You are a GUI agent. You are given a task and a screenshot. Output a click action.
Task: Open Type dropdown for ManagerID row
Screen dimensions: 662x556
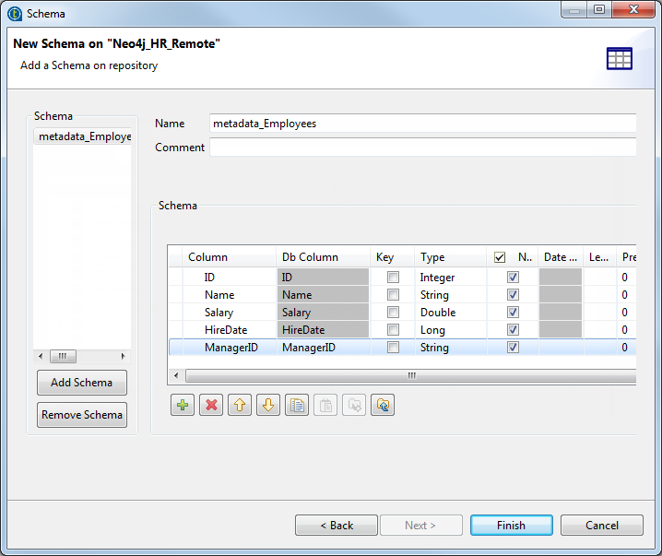[x=450, y=348]
